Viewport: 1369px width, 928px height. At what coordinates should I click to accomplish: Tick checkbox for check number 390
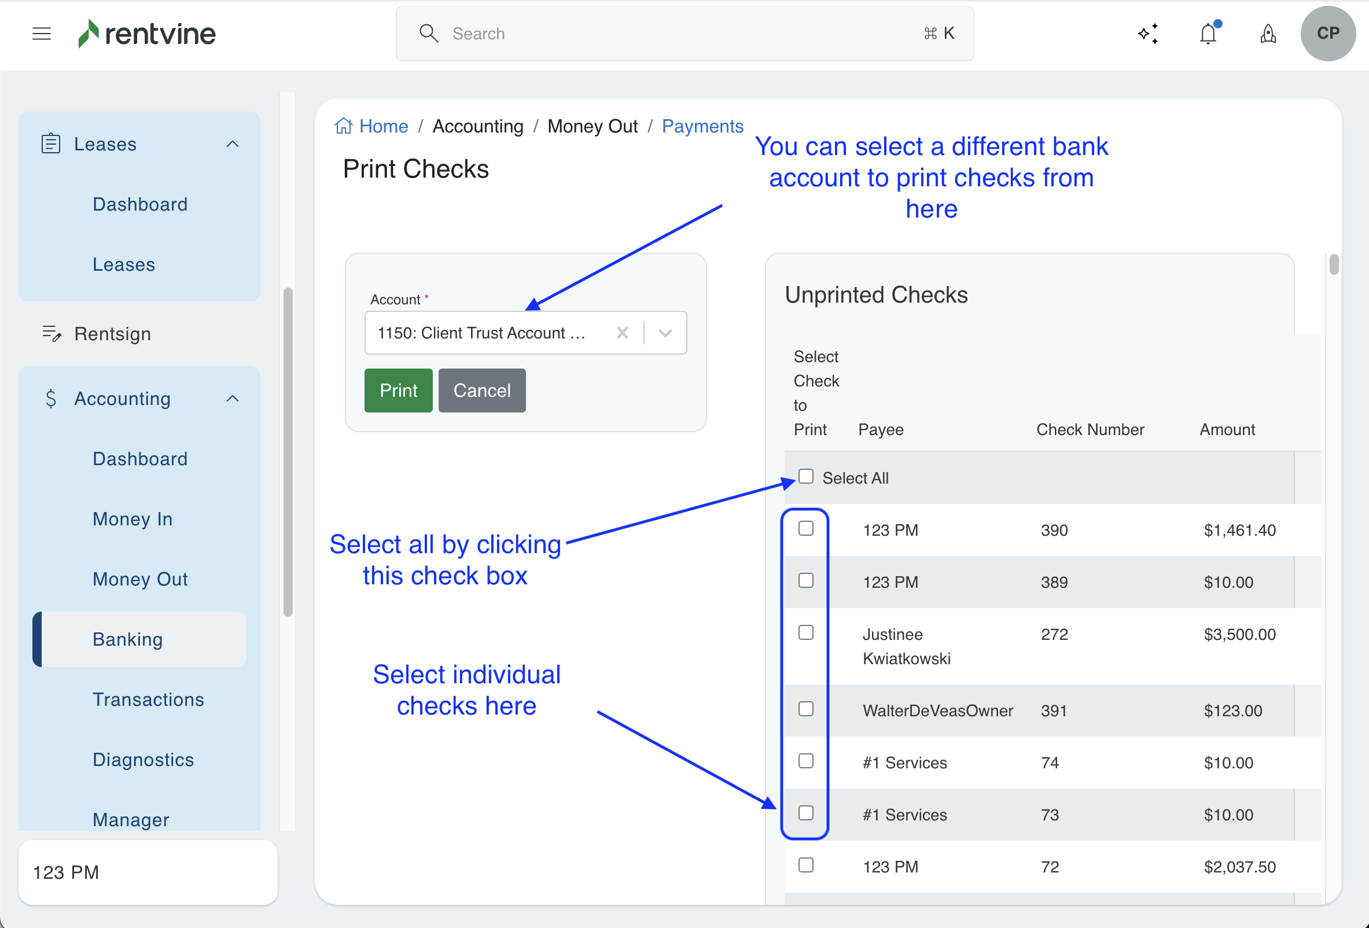point(805,529)
